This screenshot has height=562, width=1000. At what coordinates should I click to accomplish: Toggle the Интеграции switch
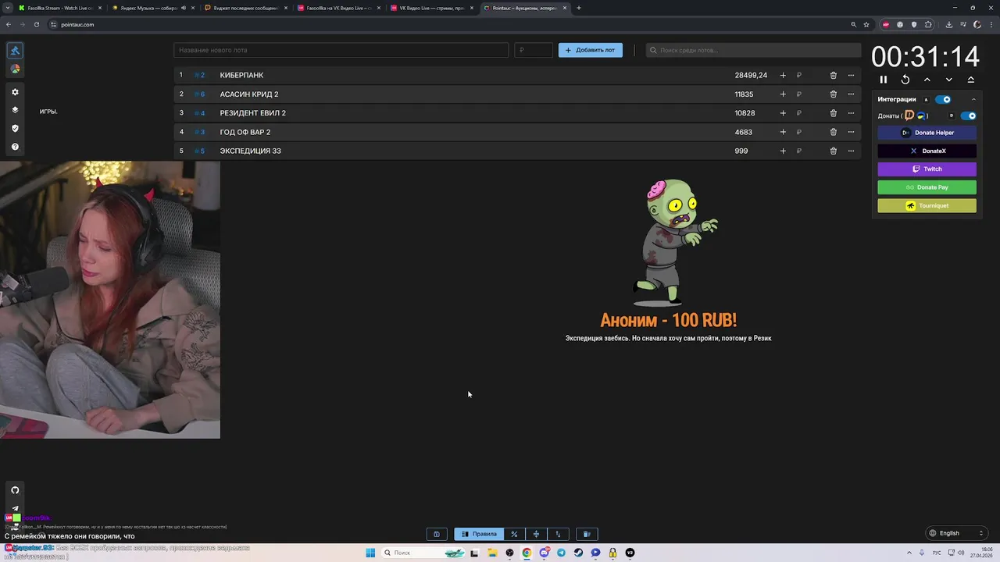(x=943, y=99)
